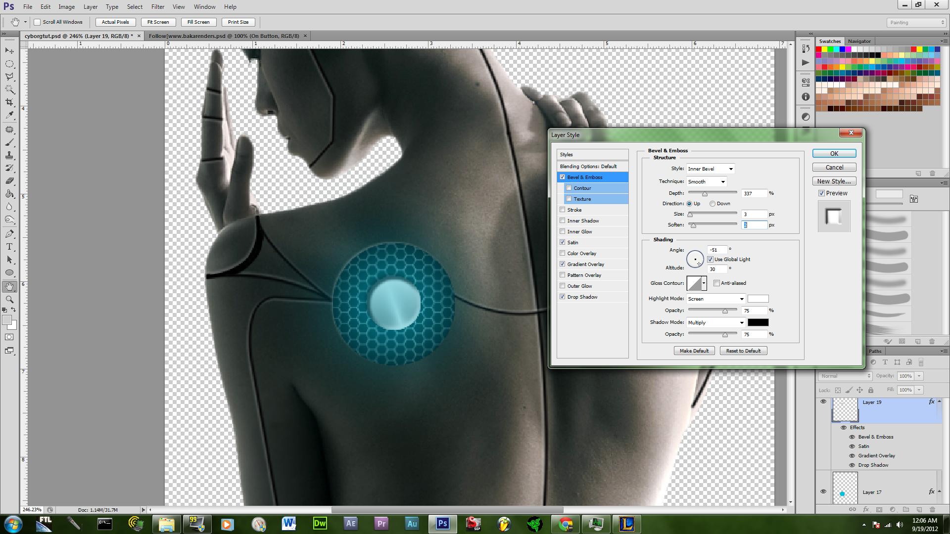Open the Highlight Mode dropdown showing Screen
Image resolution: width=950 pixels, height=534 pixels.
[x=715, y=299]
